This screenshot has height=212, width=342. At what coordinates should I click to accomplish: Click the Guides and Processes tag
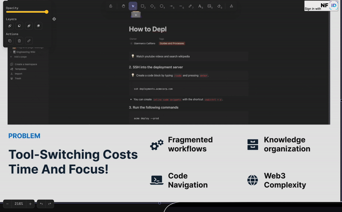172,44
